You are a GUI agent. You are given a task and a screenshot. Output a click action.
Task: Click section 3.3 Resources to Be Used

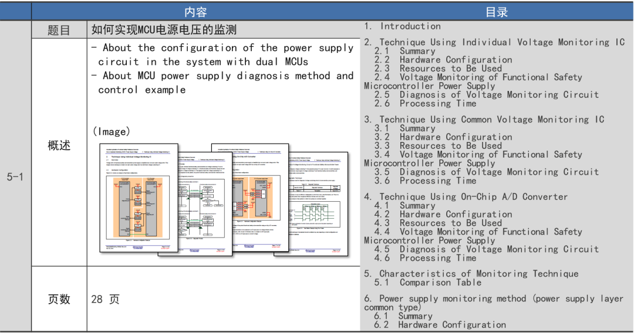pos(439,146)
